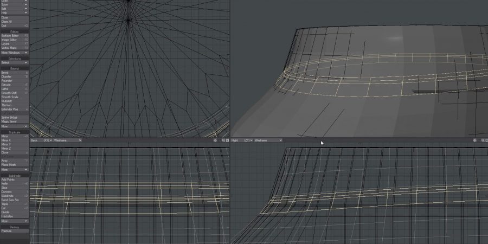
Task: Apply Mirror Y
Action: (14, 144)
